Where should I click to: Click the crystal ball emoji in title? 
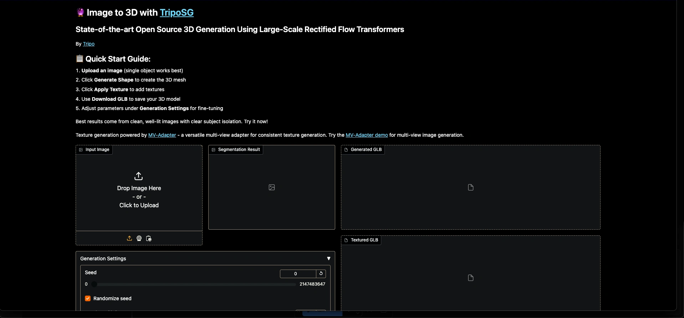tap(80, 12)
